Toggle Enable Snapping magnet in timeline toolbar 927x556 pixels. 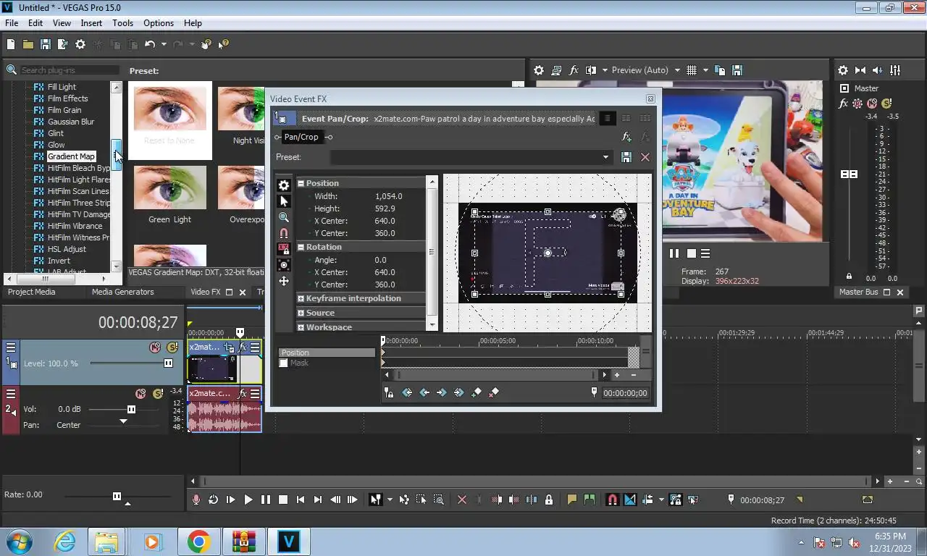(x=612, y=500)
